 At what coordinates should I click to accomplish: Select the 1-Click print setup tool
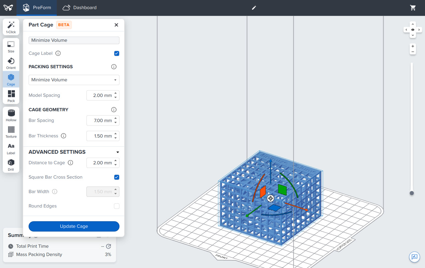(11, 27)
